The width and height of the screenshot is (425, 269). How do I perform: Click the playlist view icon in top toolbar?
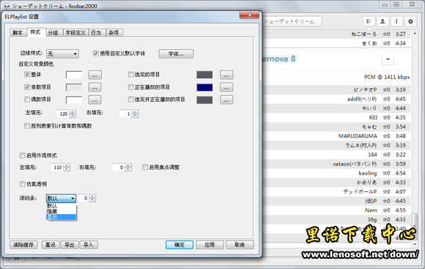pos(369,21)
